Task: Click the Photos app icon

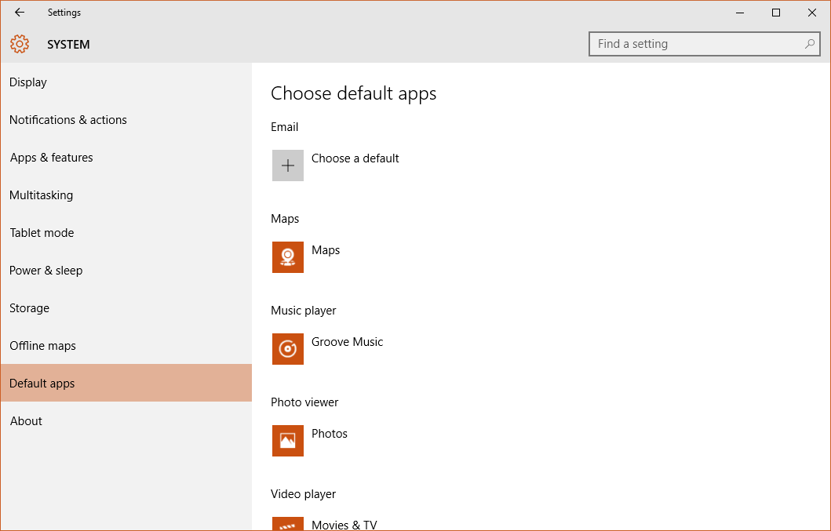Action: pos(288,440)
